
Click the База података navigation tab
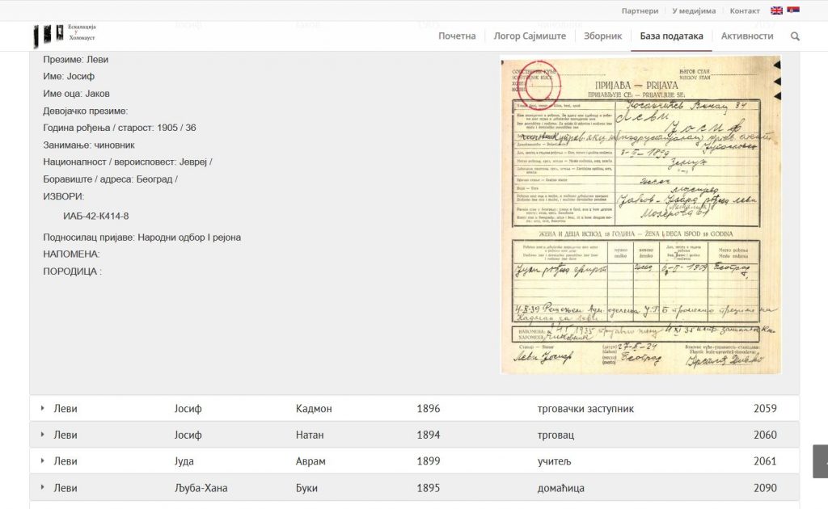click(x=671, y=36)
